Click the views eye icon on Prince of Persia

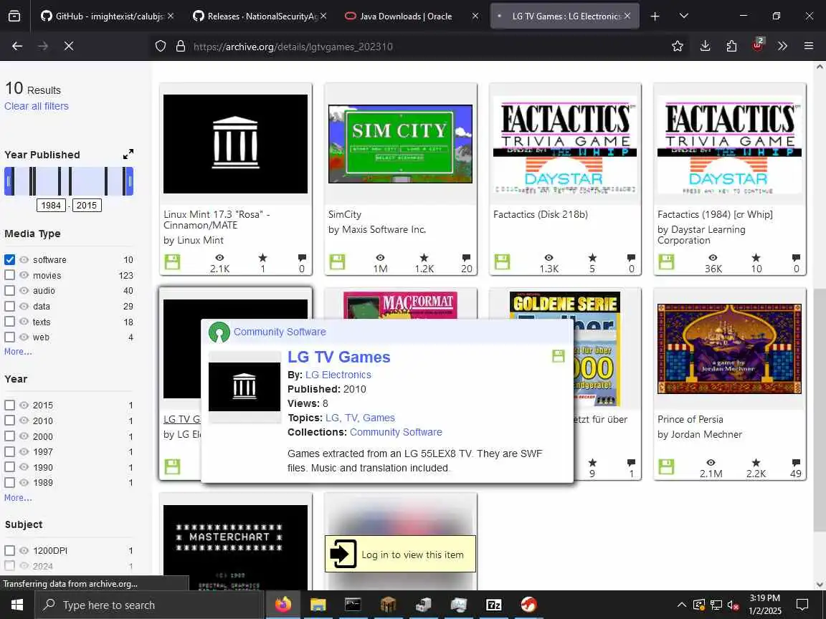(x=711, y=462)
